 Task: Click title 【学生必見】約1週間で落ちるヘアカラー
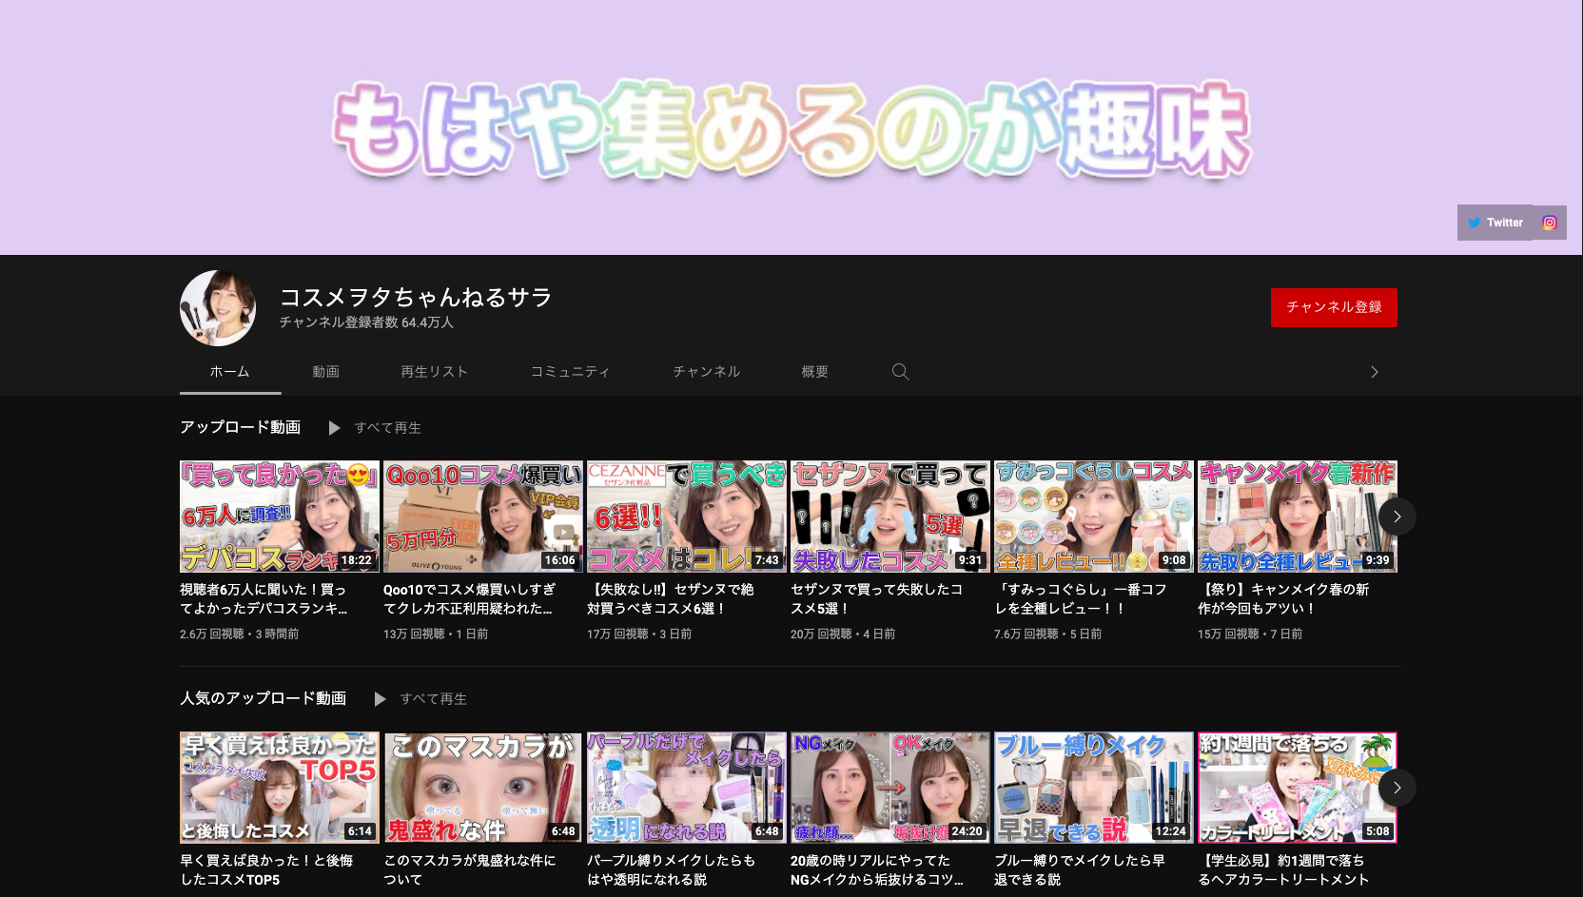coord(1283,869)
